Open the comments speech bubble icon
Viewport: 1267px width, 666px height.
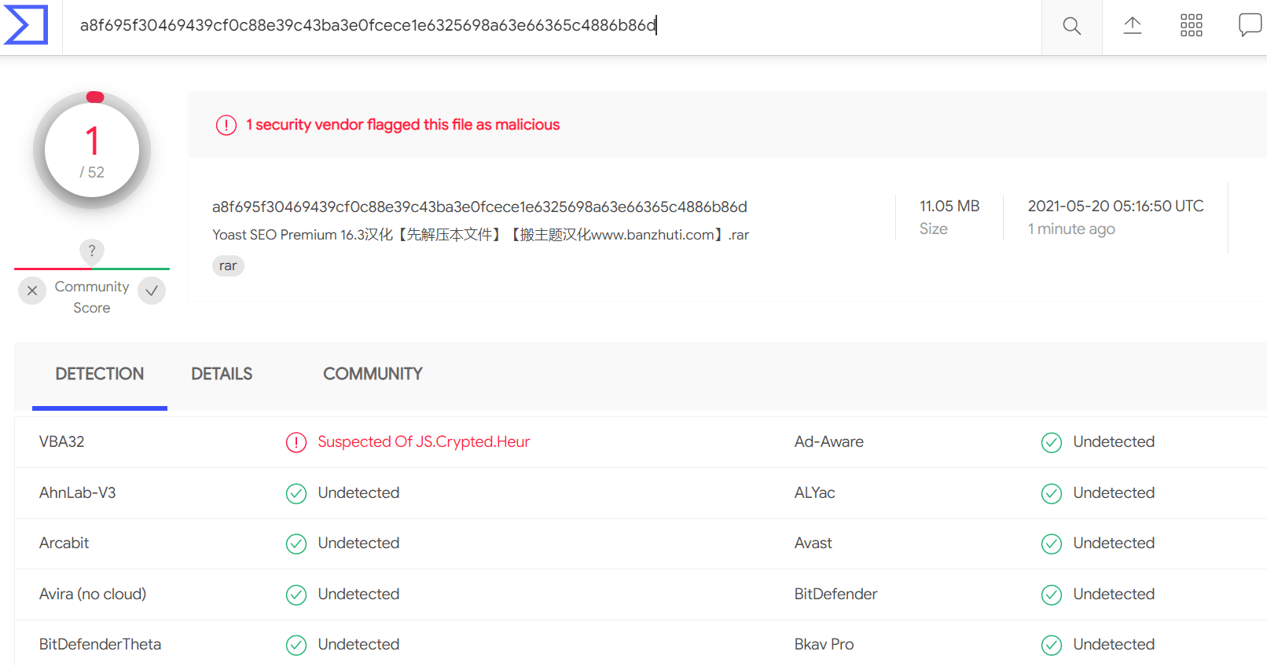click(1250, 25)
